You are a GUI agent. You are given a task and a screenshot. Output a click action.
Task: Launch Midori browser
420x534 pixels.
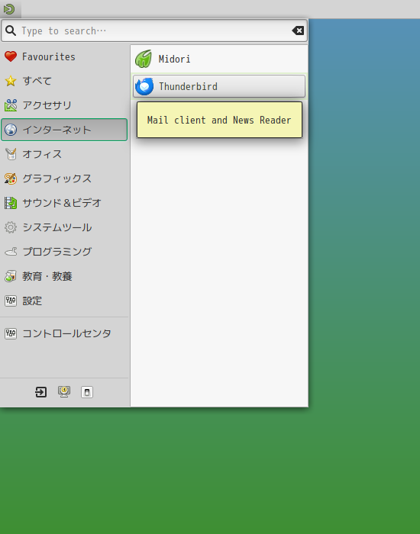219,59
